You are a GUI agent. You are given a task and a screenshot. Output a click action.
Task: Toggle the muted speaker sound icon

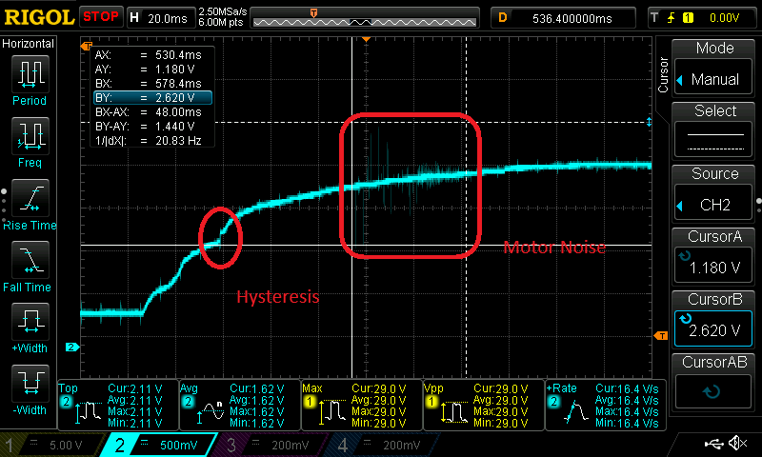point(738,443)
